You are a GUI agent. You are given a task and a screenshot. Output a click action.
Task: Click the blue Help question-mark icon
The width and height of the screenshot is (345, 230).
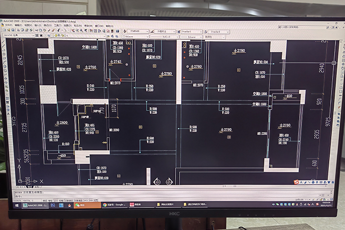coord(117,31)
